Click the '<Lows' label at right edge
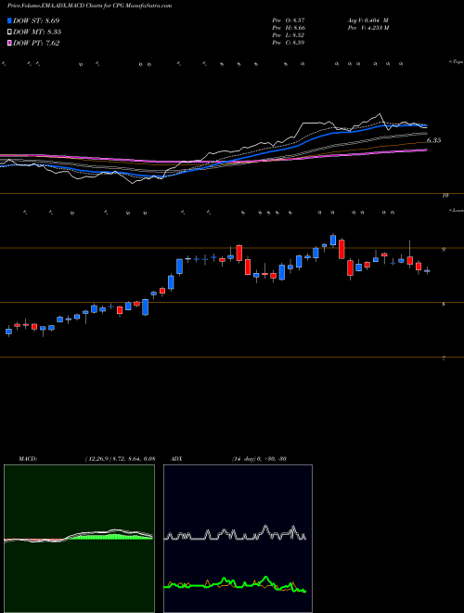This screenshot has width=464, height=613. [x=456, y=210]
